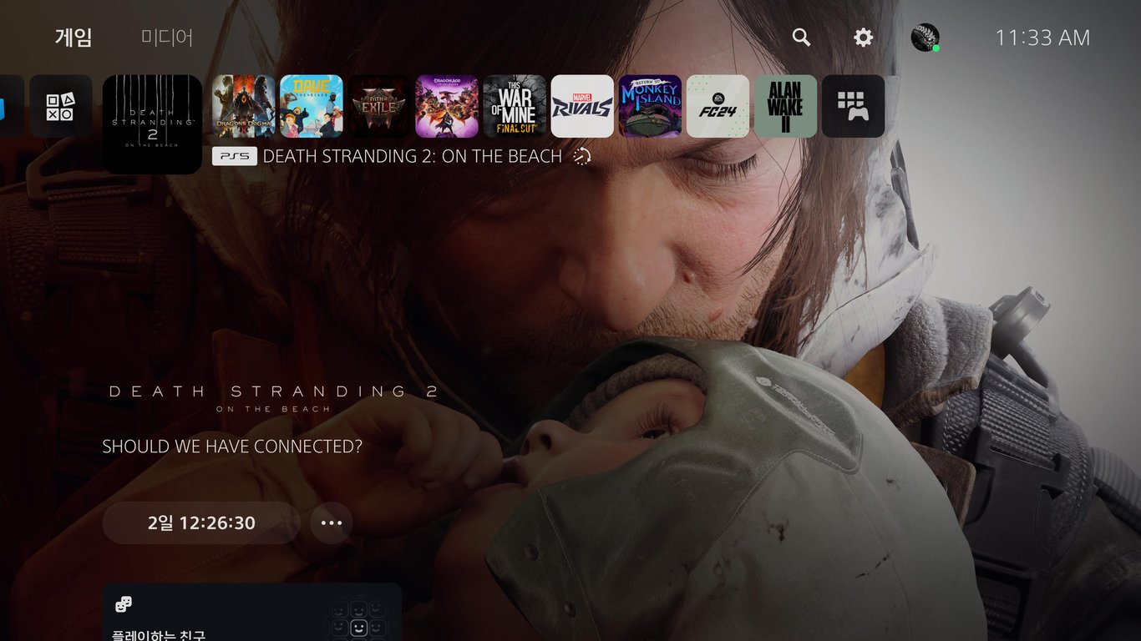1141x641 pixels.
Task: Click the 2일 12:26:30 countdown button
Action: tap(201, 523)
